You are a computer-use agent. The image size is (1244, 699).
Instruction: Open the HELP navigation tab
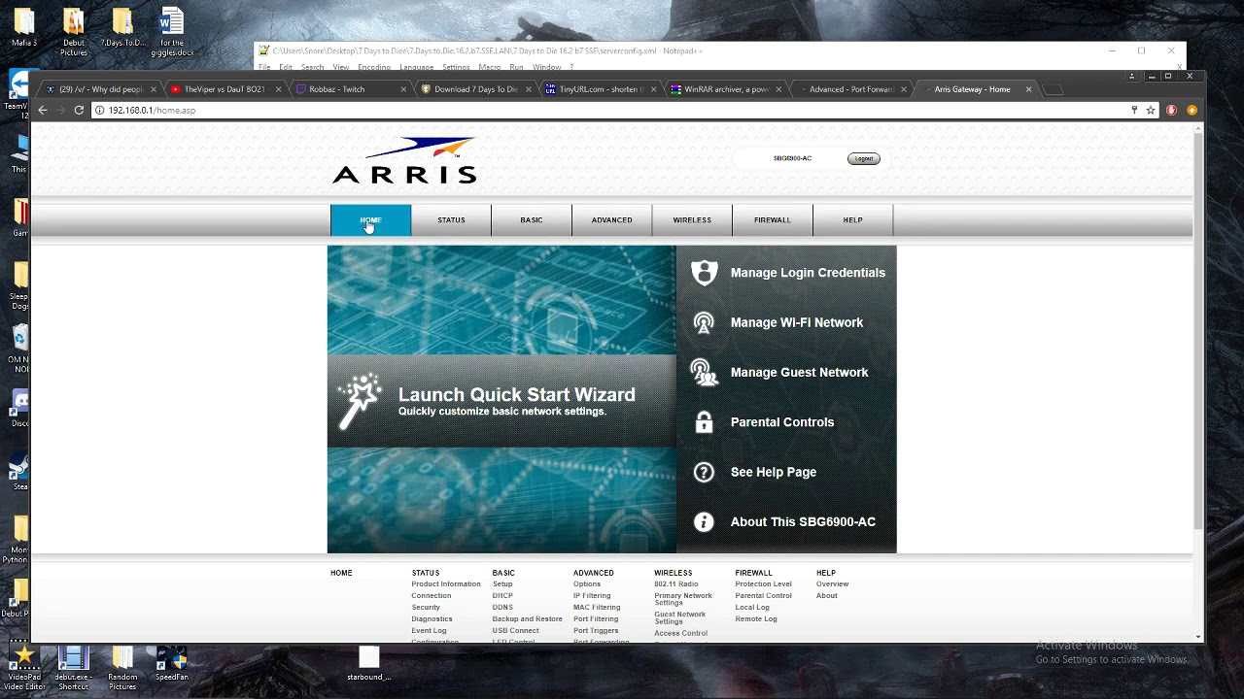pyautogui.click(x=852, y=220)
